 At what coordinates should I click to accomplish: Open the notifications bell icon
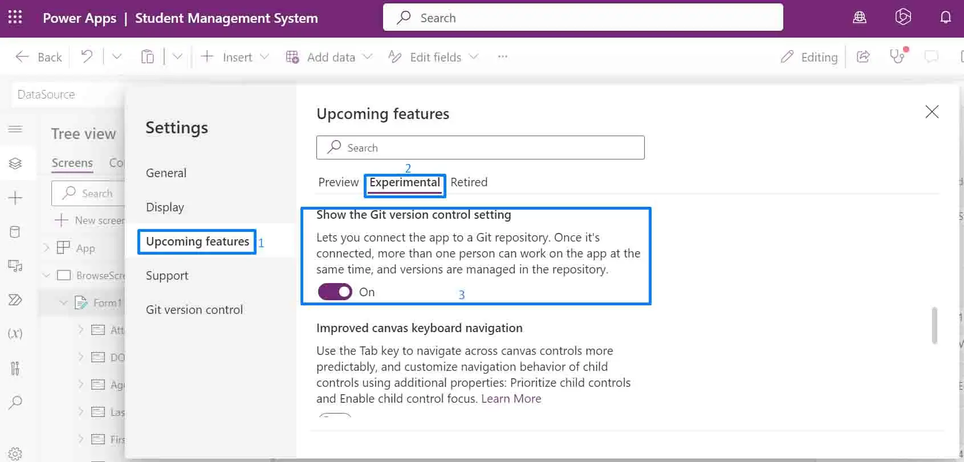click(945, 18)
